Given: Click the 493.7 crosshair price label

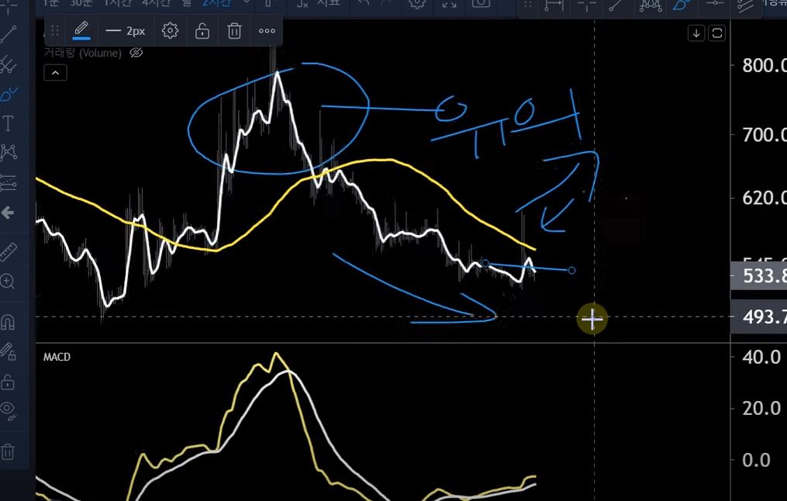Looking at the screenshot, I should 759,316.
